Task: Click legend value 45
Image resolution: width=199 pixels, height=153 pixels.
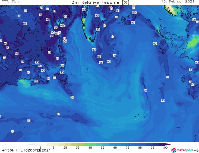Action: pos(90,148)
